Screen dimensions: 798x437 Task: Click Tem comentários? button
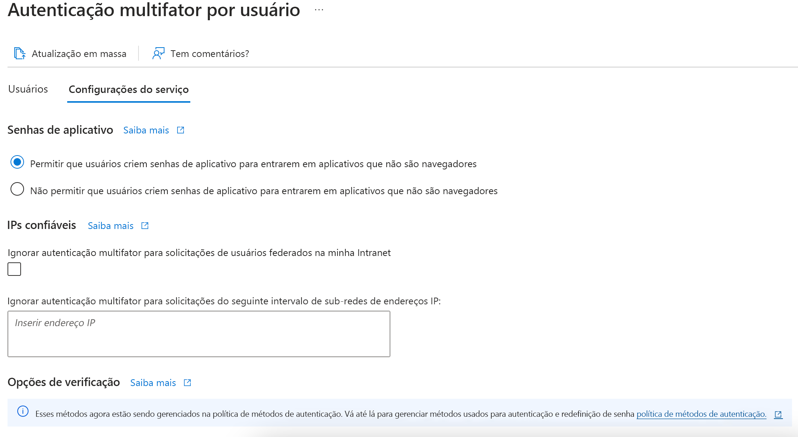click(x=200, y=54)
